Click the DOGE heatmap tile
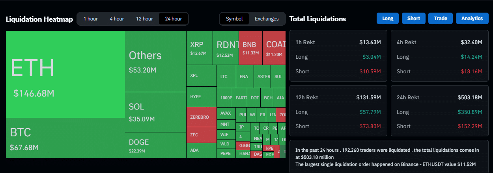 155,145
